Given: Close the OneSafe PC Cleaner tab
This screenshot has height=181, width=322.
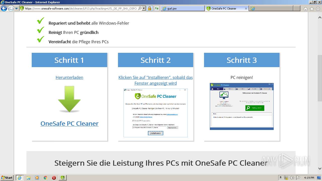Looking at the screenshot, I should [x=246, y=8].
